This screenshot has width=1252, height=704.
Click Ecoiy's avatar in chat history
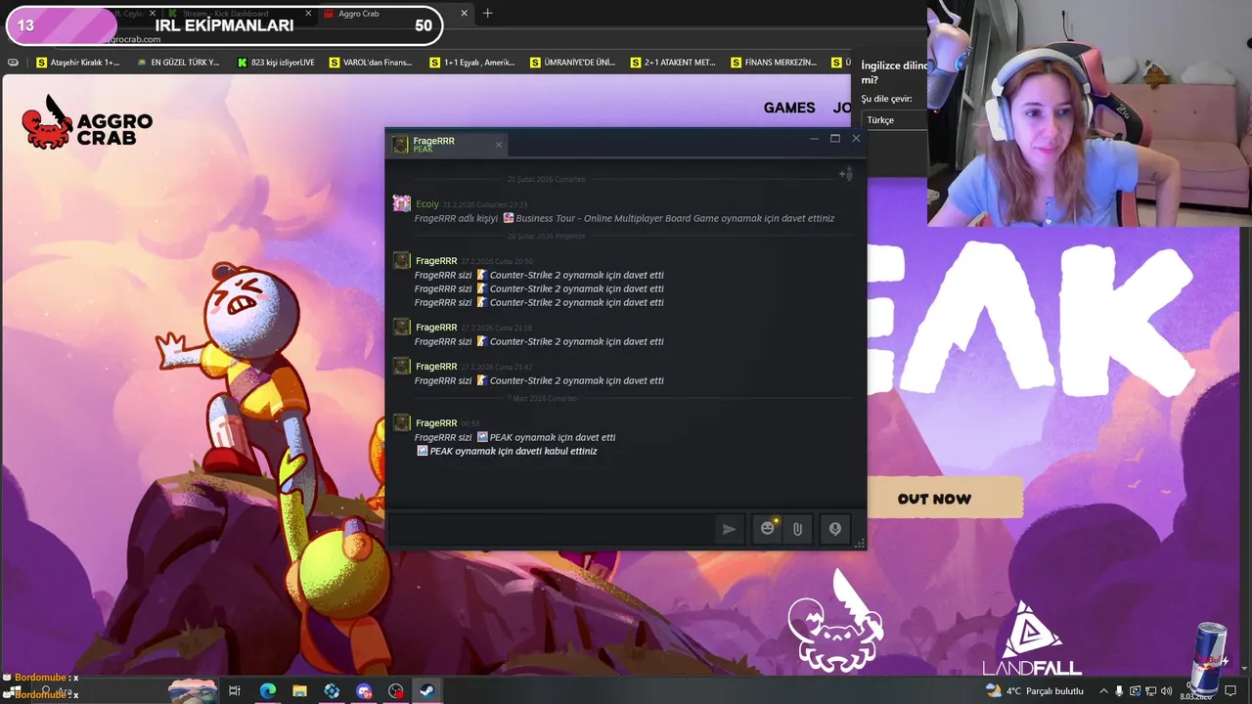tap(401, 204)
